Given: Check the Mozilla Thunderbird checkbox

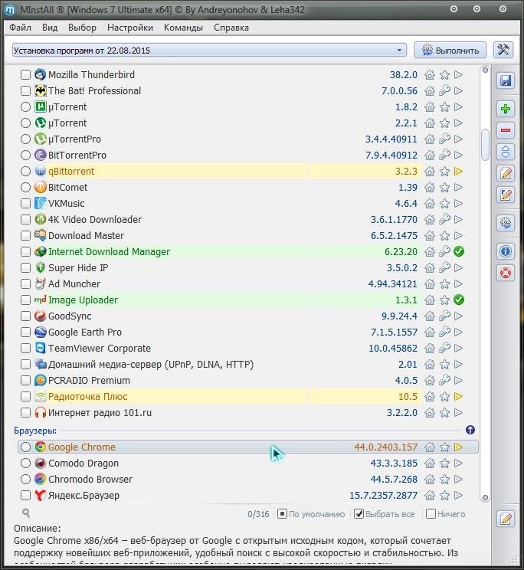Looking at the screenshot, I should [x=25, y=74].
